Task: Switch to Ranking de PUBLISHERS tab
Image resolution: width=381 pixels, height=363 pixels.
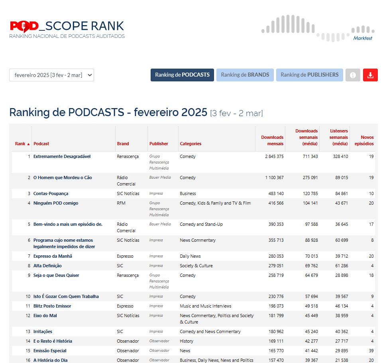Action: tap(309, 75)
